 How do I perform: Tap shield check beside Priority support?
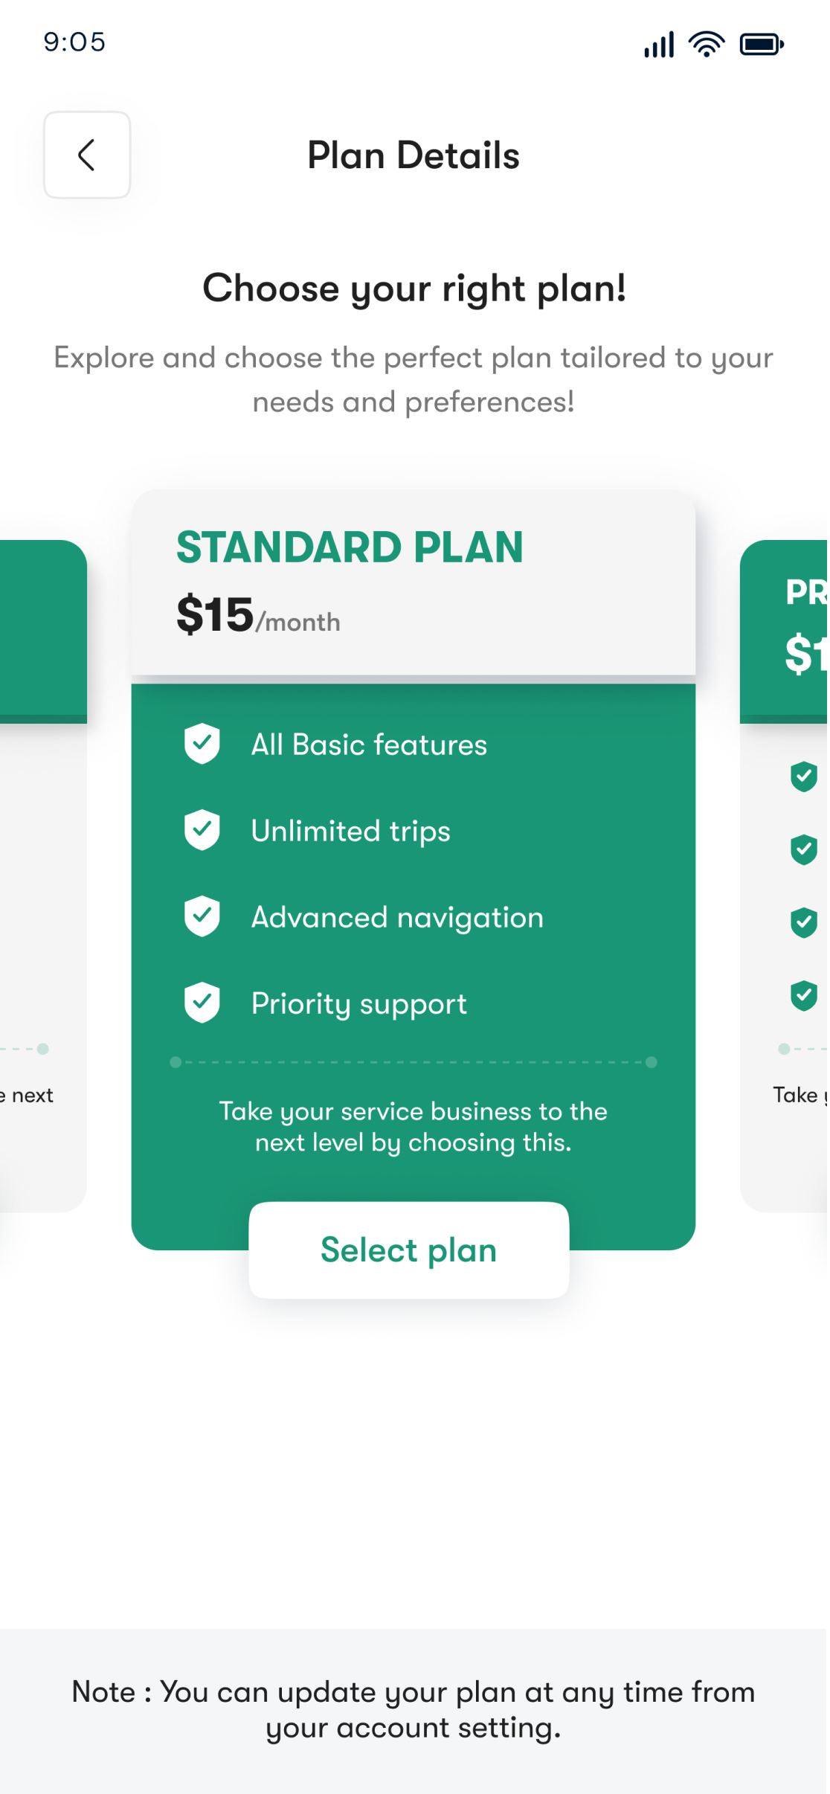click(x=202, y=1003)
